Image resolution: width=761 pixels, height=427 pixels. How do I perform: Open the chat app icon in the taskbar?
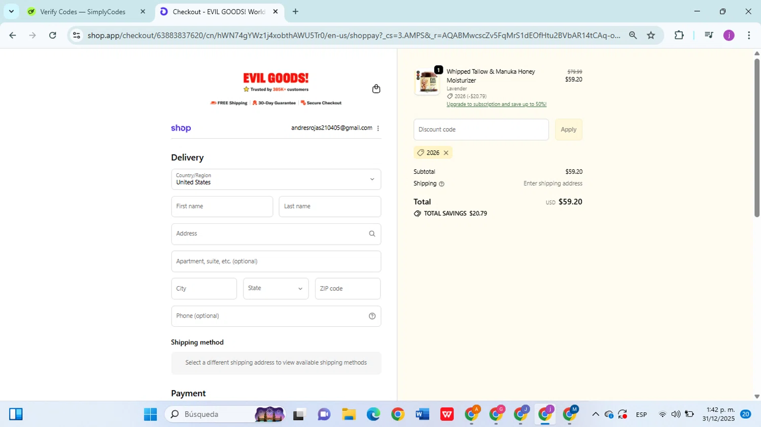tap(324, 414)
